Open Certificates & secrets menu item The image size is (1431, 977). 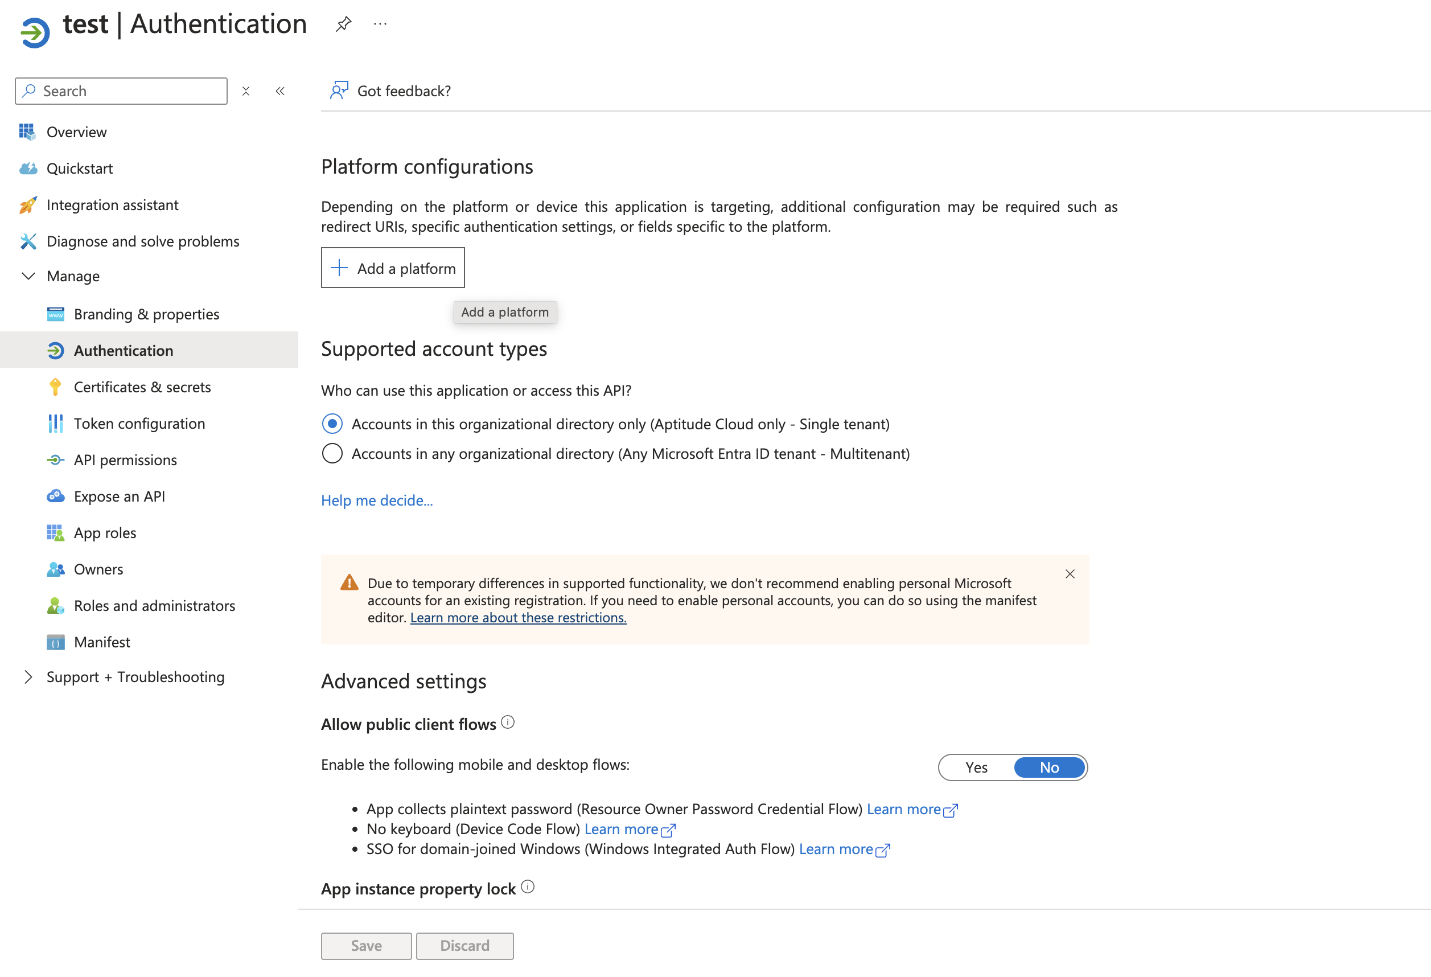click(142, 387)
